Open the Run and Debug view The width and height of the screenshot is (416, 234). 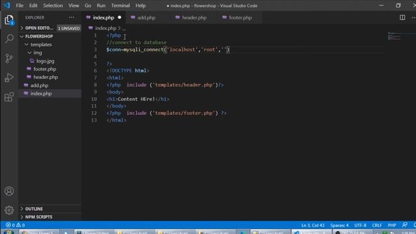coord(9,78)
